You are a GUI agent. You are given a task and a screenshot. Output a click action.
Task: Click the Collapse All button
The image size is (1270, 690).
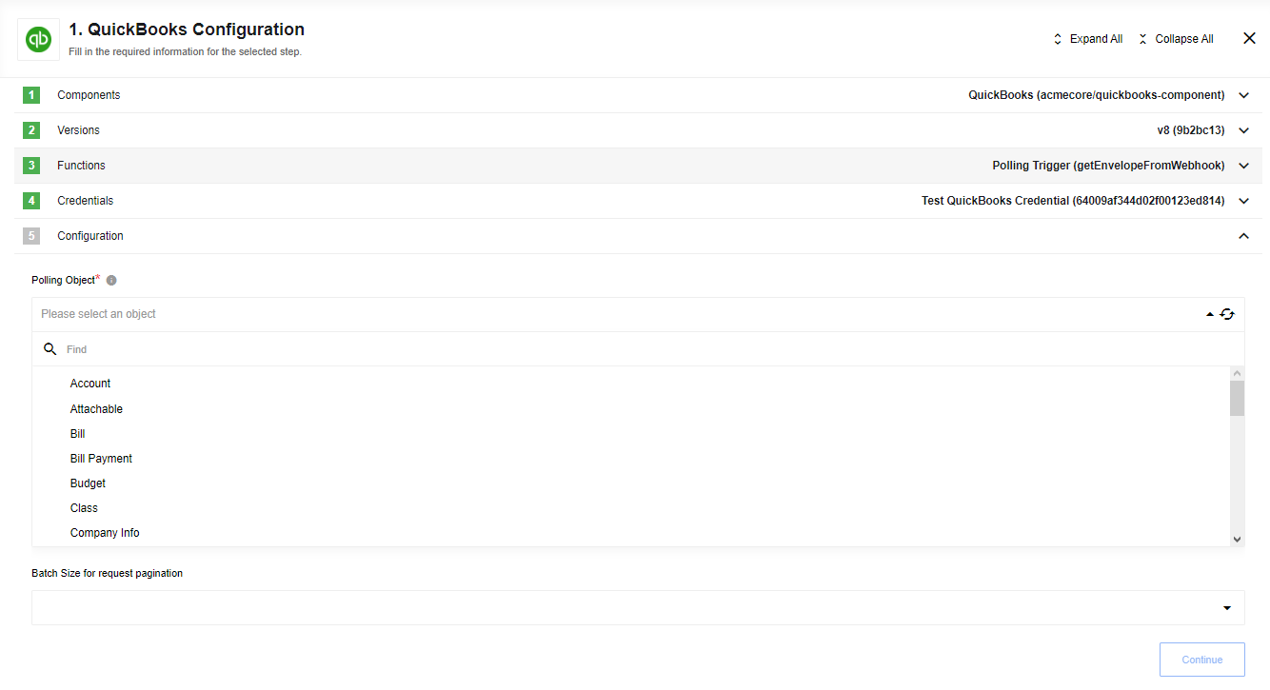tap(1176, 39)
